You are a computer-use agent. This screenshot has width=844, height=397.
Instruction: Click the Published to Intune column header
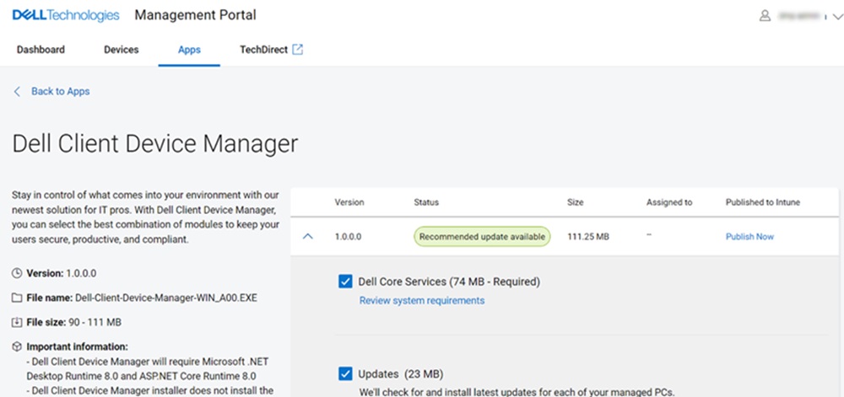point(762,202)
